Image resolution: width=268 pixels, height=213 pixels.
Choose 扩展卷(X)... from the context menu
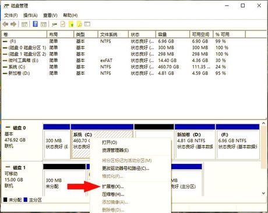click(x=113, y=187)
